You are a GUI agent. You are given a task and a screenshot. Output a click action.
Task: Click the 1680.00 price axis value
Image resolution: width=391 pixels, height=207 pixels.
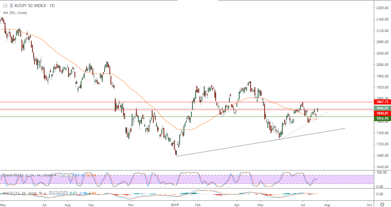(382, 156)
